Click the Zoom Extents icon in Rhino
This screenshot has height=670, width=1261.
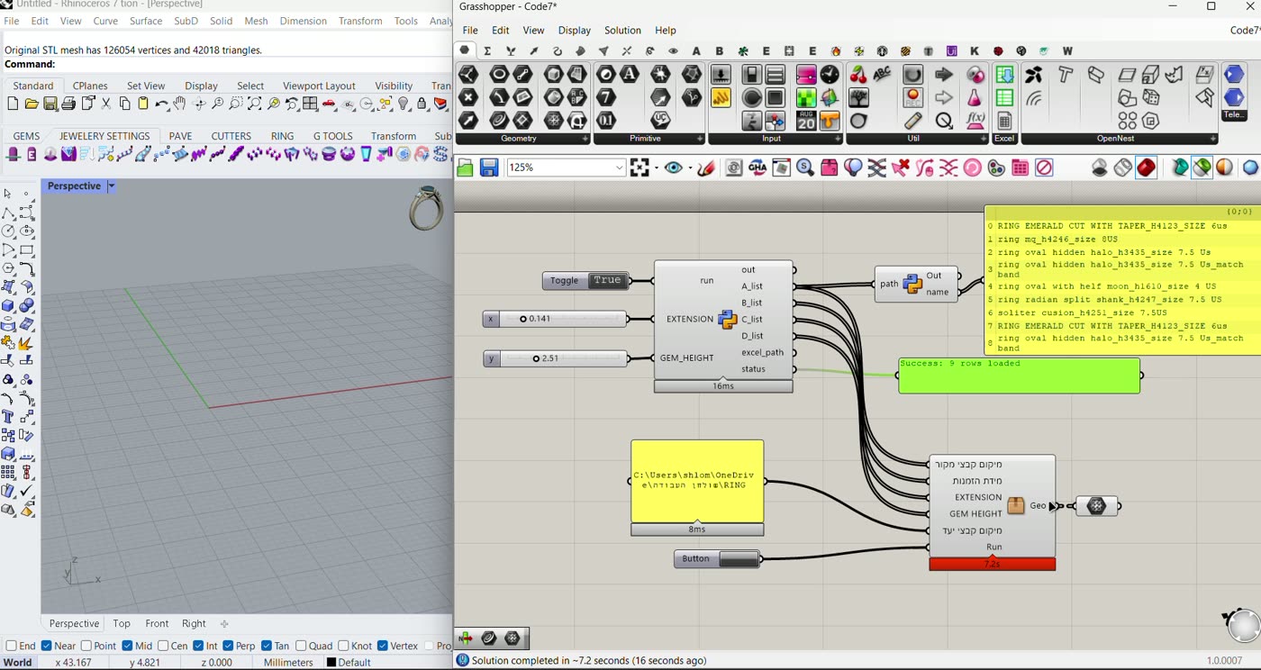255,104
